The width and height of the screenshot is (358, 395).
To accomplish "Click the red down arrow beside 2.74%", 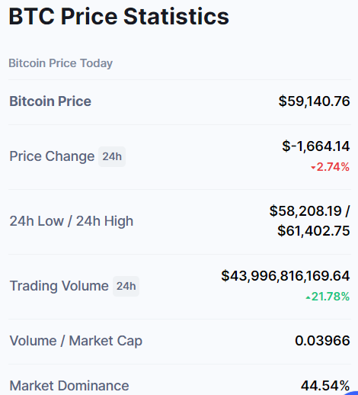I will (x=313, y=168).
